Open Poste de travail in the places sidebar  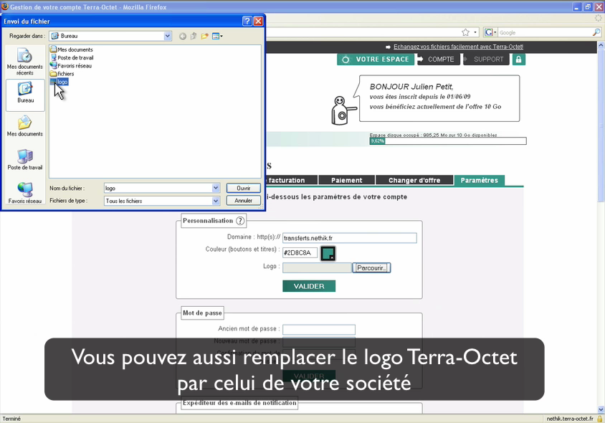25,160
